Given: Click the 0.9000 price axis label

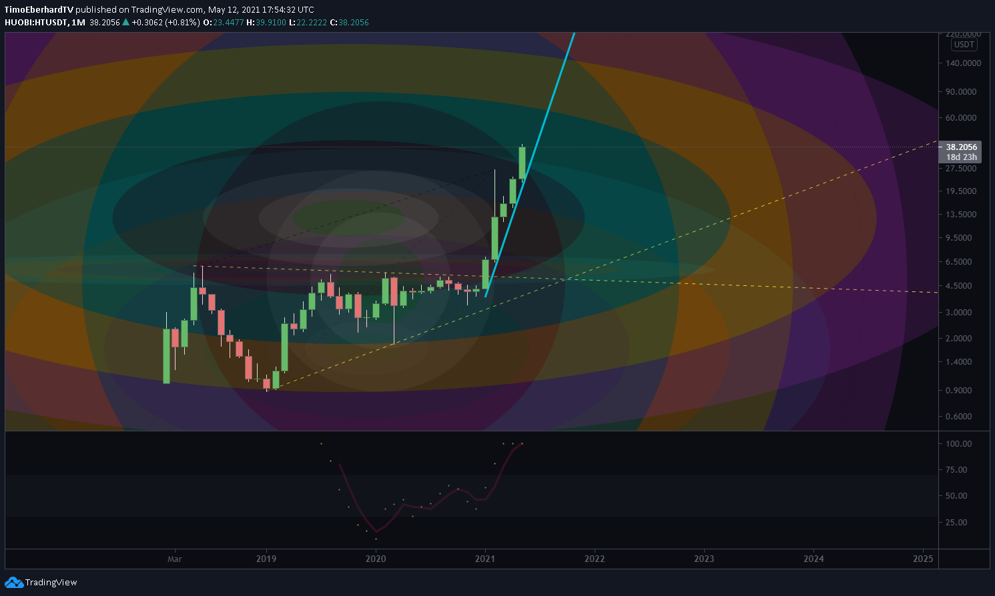Looking at the screenshot, I should (x=959, y=391).
